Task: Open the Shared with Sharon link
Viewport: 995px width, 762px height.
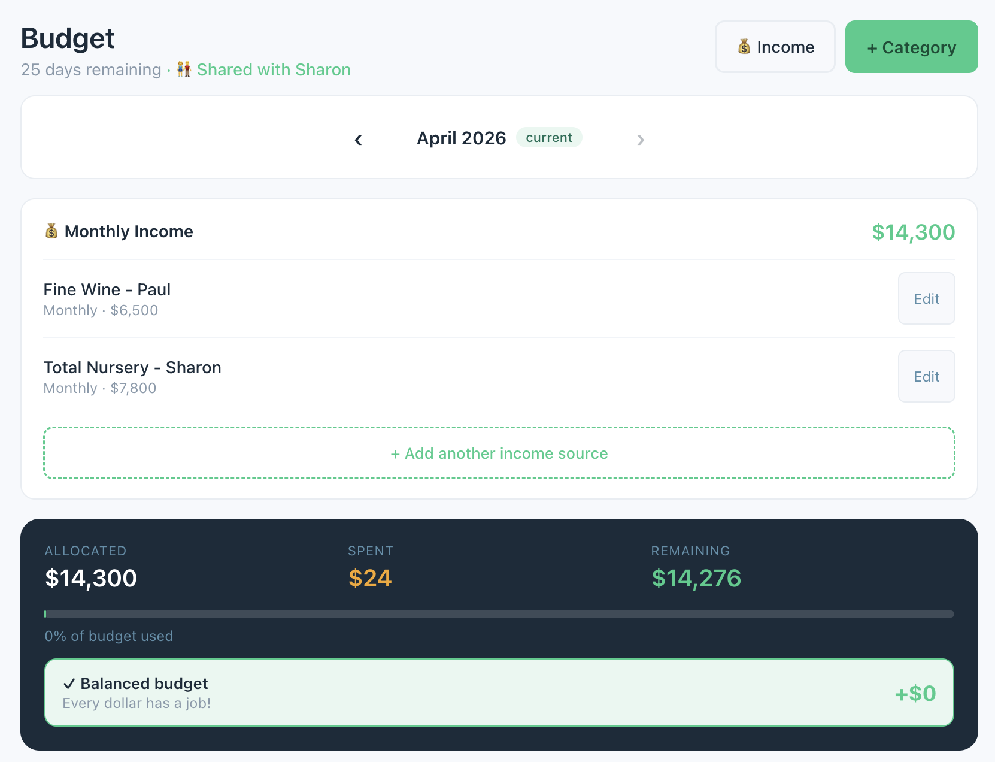Action: coord(274,69)
